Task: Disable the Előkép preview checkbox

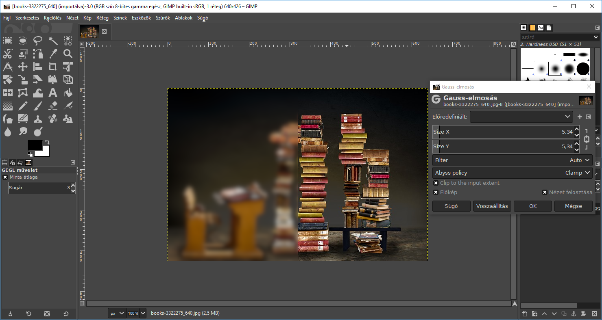Action: pyautogui.click(x=436, y=192)
